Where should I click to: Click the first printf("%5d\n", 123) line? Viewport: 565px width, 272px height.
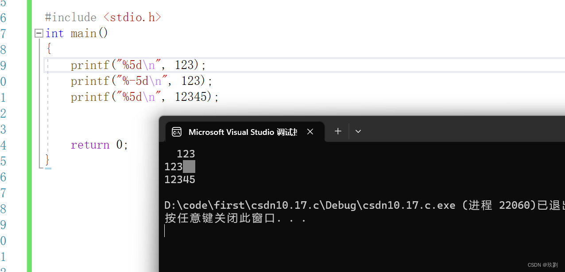point(139,65)
